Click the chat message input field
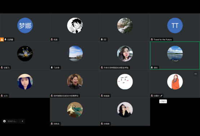 tap(13, 121)
